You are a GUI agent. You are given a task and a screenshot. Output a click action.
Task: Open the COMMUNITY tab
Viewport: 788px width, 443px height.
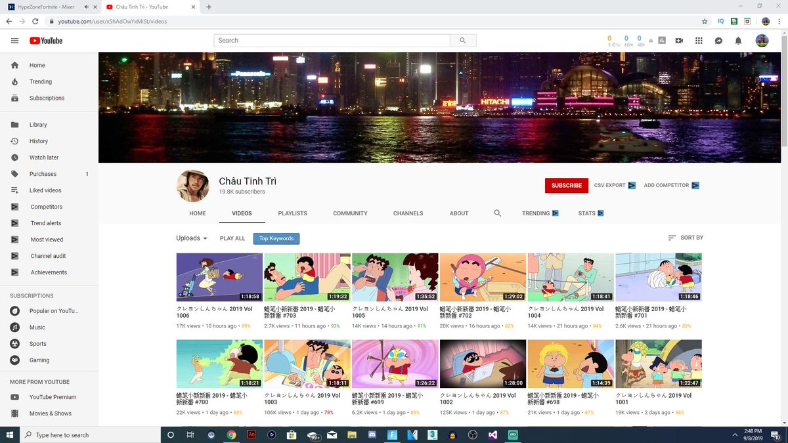pyautogui.click(x=350, y=213)
